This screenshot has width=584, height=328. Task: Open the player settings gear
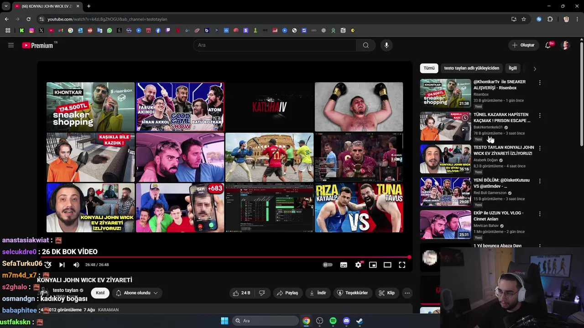(358, 265)
